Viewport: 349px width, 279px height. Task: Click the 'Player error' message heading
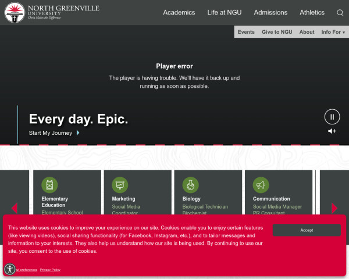[174, 66]
